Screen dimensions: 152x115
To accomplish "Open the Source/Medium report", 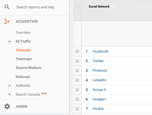I will (29, 68).
